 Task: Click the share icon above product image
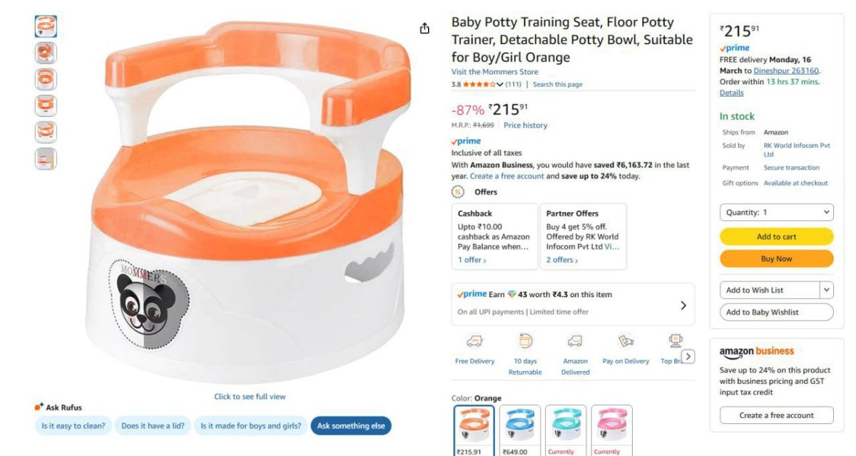(425, 28)
